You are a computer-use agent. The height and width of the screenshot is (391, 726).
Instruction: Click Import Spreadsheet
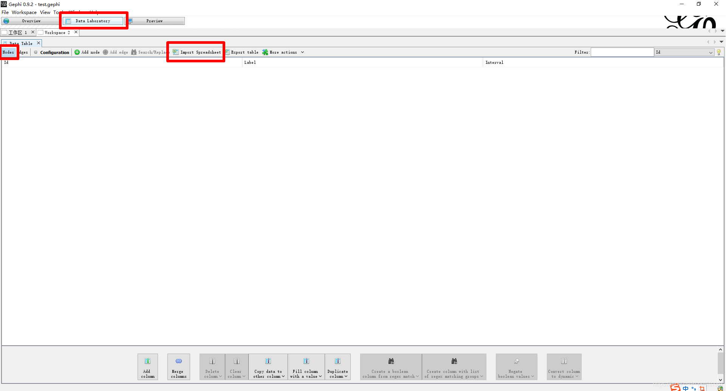[197, 53]
